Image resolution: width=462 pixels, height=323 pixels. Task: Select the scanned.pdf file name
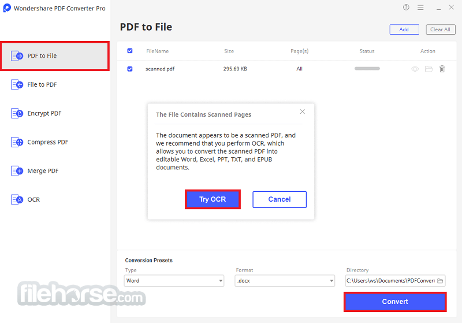[x=160, y=69]
